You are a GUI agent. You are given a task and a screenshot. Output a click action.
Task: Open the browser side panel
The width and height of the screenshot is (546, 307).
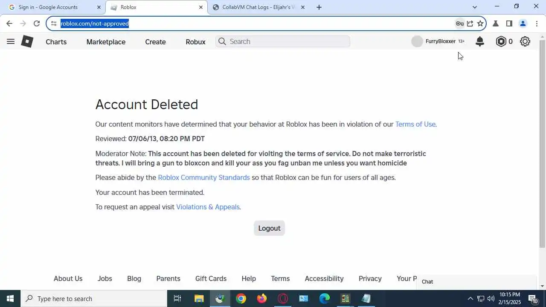(509, 23)
